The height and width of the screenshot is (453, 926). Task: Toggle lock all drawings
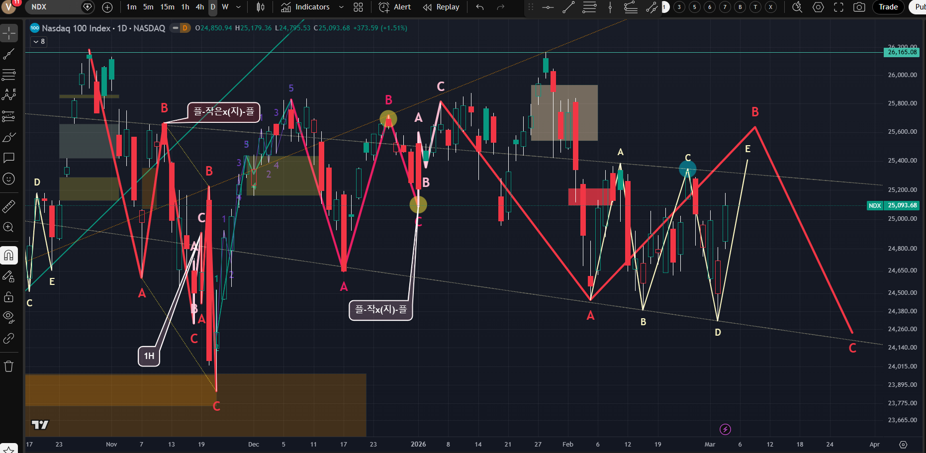pyautogui.click(x=9, y=297)
